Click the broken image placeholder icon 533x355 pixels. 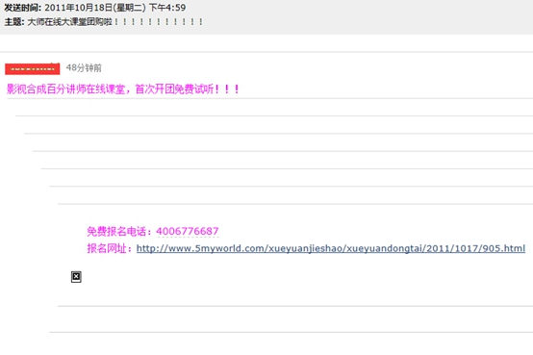coord(76,277)
